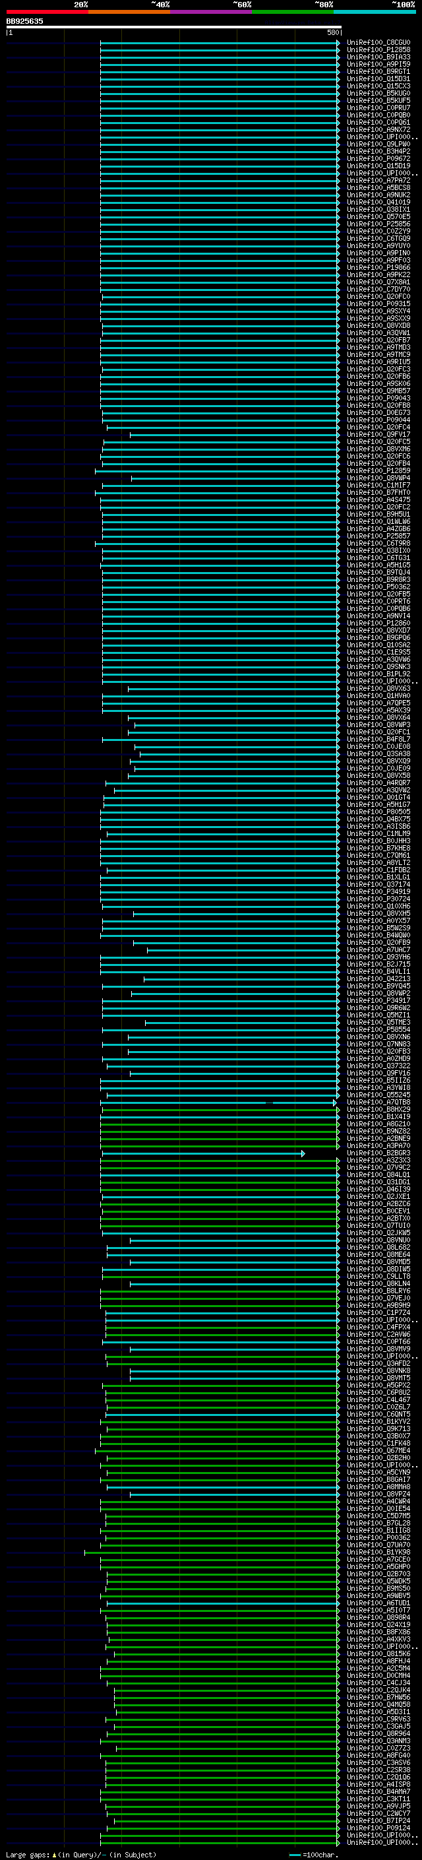The image size is (422, 1860).
Task: Click the red ~20% identity legend segment
Action: pos(47,12)
